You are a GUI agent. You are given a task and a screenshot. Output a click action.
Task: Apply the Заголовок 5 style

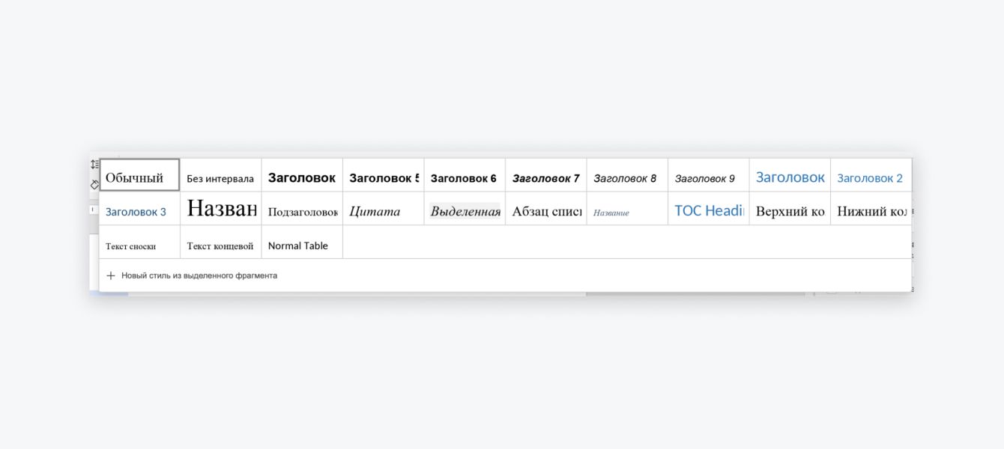coord(383,178)
